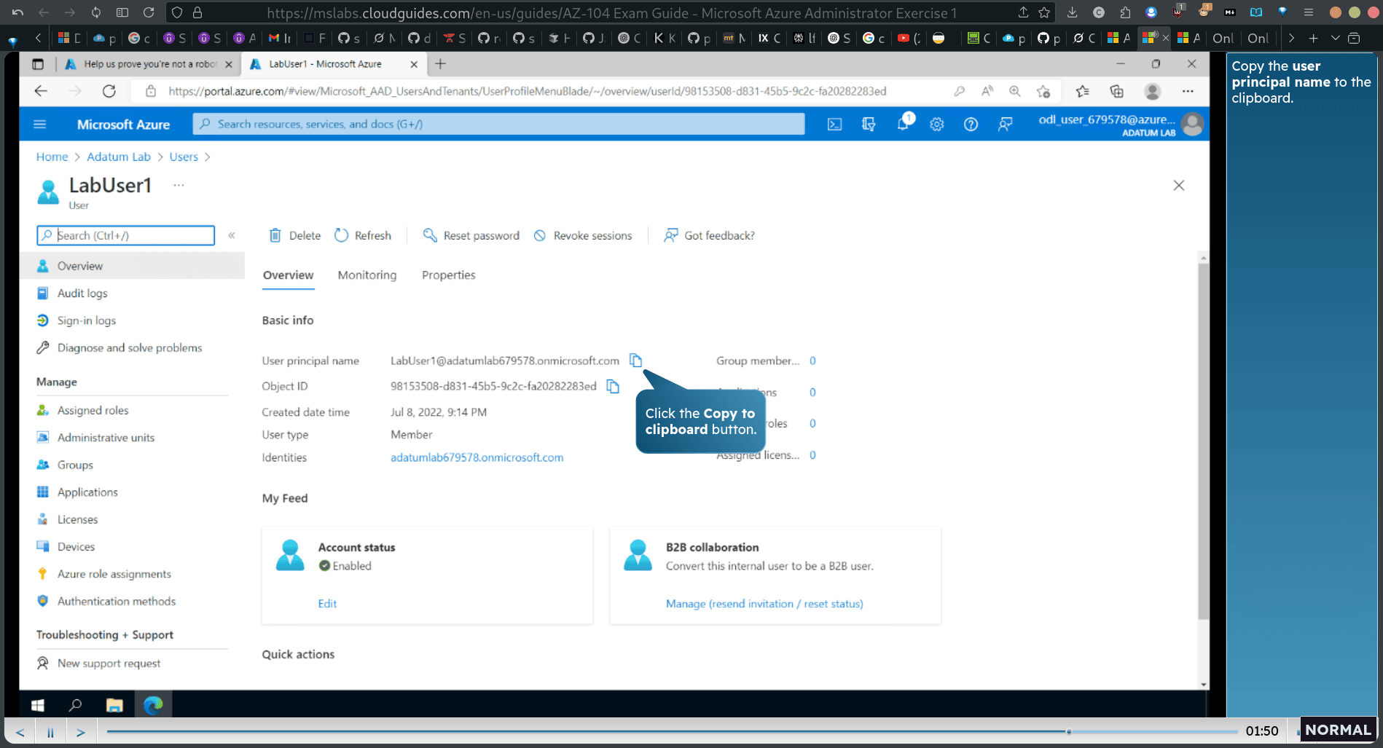The image size is (1383, 748).
Task: Go to Adatum Lab breadcrumb
Action: click(119, 157)
